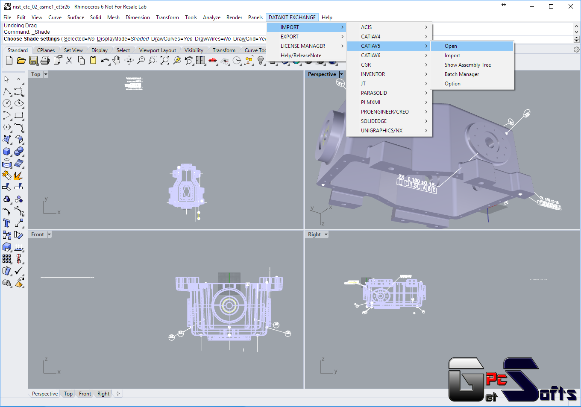This screenshot has height=407, width=581.
Task: Click the four-viewport layout icon
Action: click(x=201, y=61)
